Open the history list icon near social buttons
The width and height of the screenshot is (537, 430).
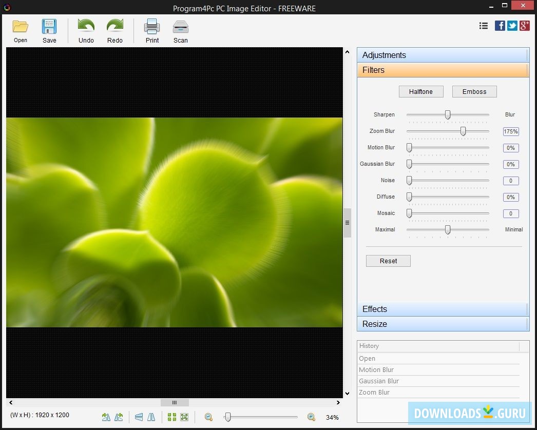point(483,25)
